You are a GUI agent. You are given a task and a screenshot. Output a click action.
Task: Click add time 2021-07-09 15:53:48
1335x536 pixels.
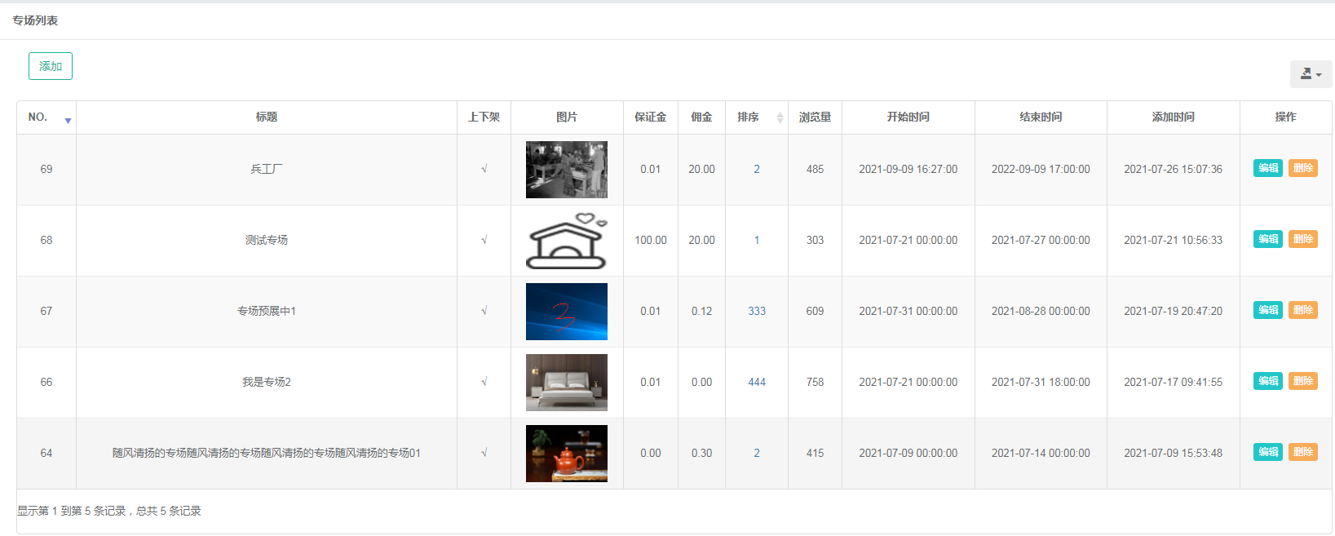click(1174, 454)
